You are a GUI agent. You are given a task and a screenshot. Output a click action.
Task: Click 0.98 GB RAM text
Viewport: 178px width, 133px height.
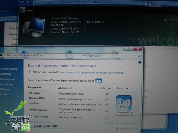(57, 25)
